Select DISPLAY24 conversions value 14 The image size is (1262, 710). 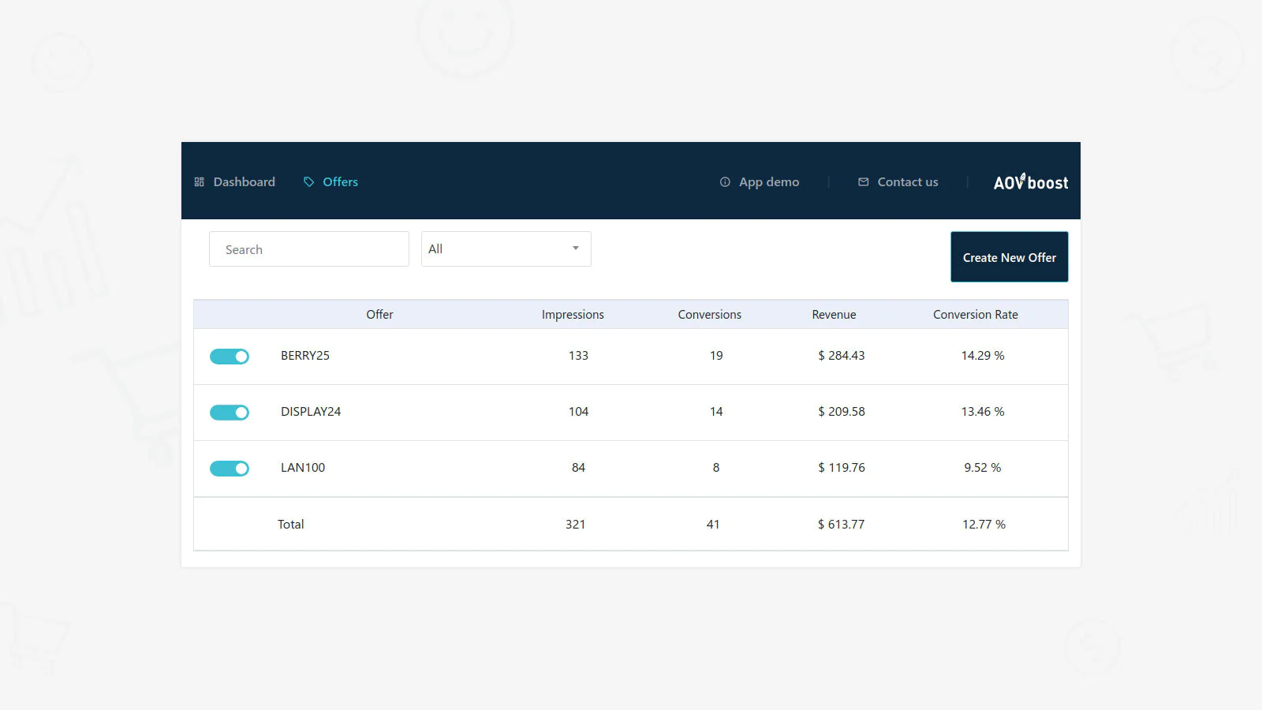click(x=716, y=412)
